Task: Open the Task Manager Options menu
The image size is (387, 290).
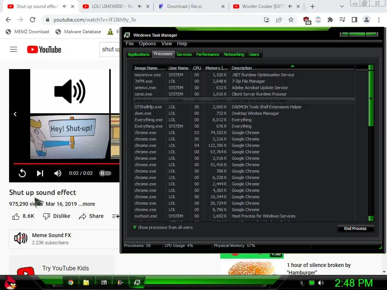Action: 147,44
